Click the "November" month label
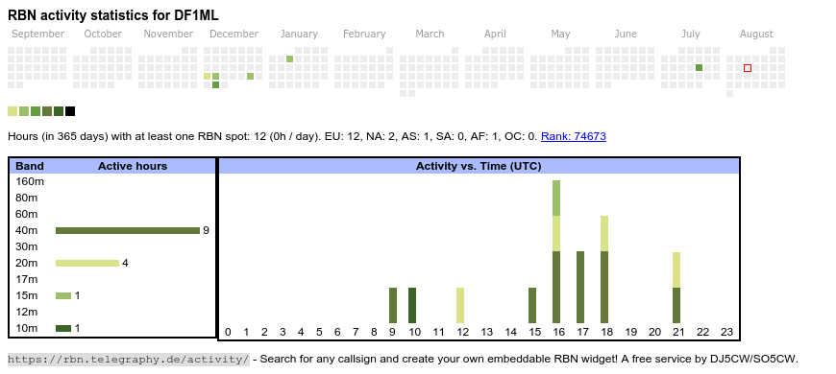The image size is (836, 374). [x=168, y=35]
